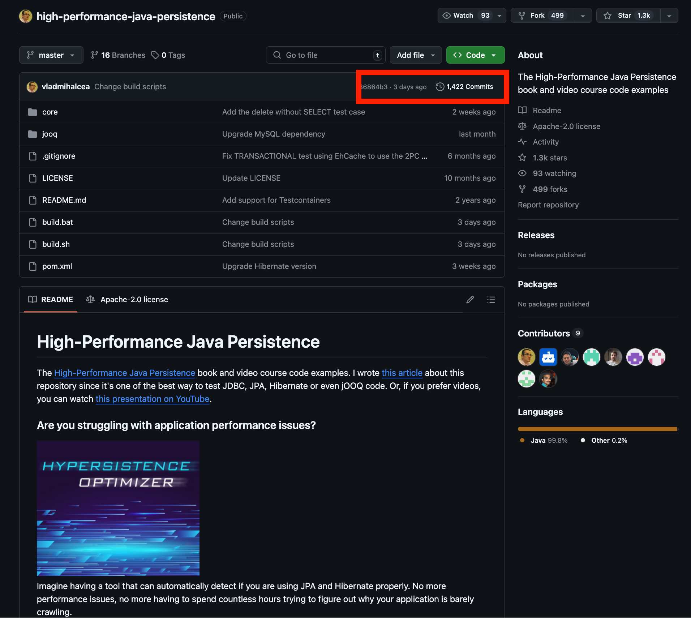Select the README tab
The width and height of the screenshot is (691, 618).
click(x=51, y=300)
